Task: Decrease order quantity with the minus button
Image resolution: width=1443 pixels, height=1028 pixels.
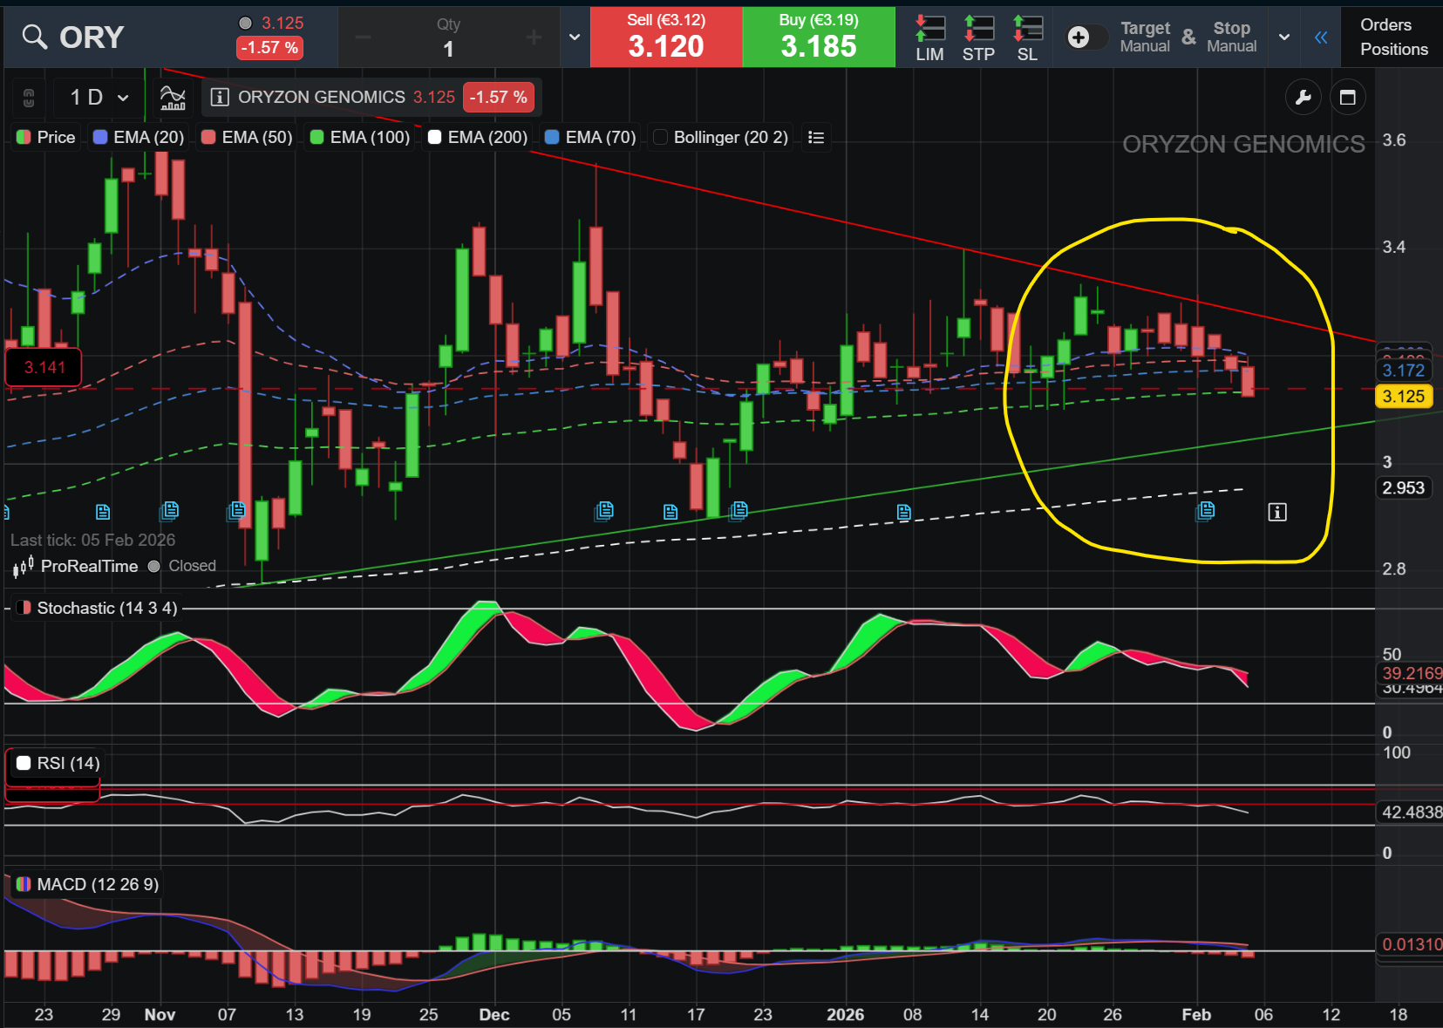Action: pyautogui.click(x=363, y=37)
